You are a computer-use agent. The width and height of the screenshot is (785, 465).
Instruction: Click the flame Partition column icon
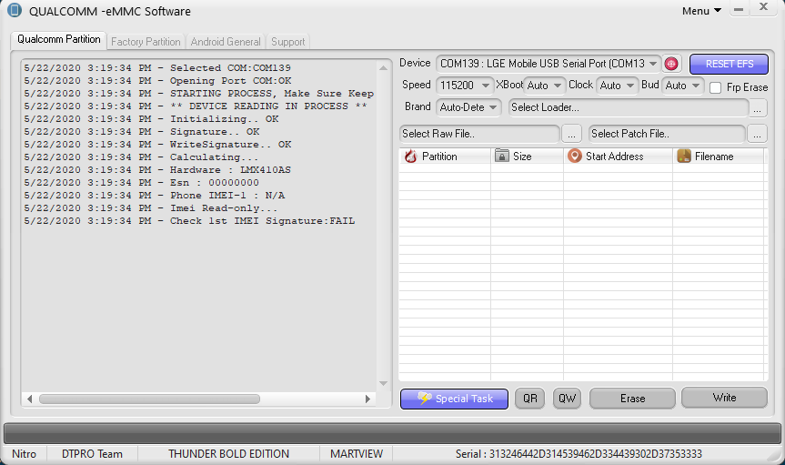coord(410,157)
